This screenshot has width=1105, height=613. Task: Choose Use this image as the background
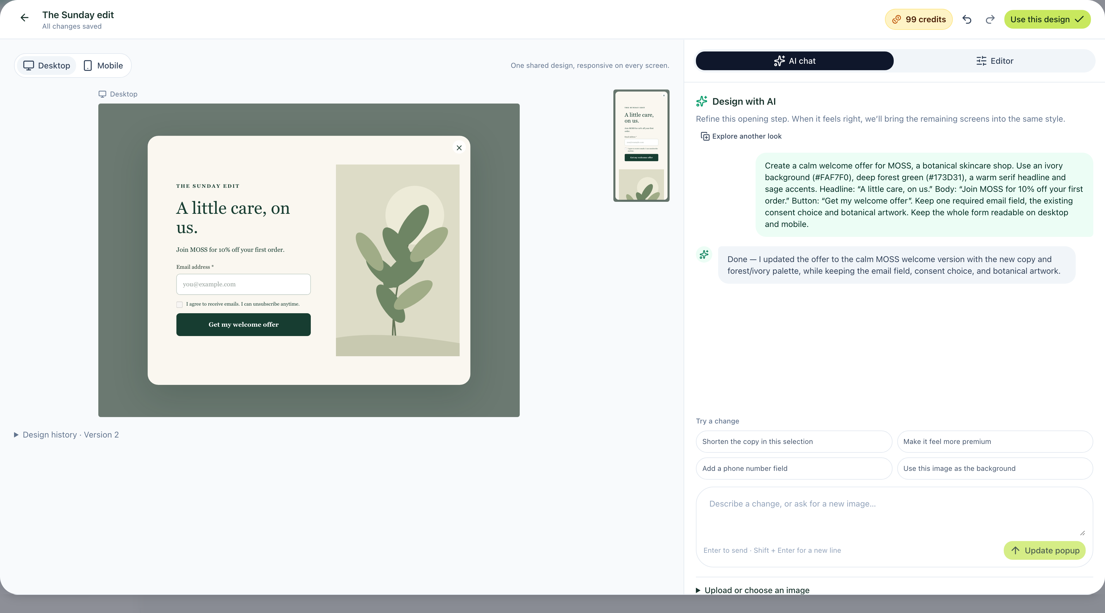click(x=995, y=469)
